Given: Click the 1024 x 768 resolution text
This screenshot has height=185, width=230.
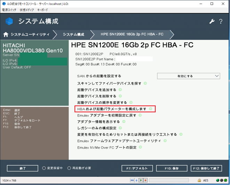Looking at the screenshot, I should coord(9,180).
